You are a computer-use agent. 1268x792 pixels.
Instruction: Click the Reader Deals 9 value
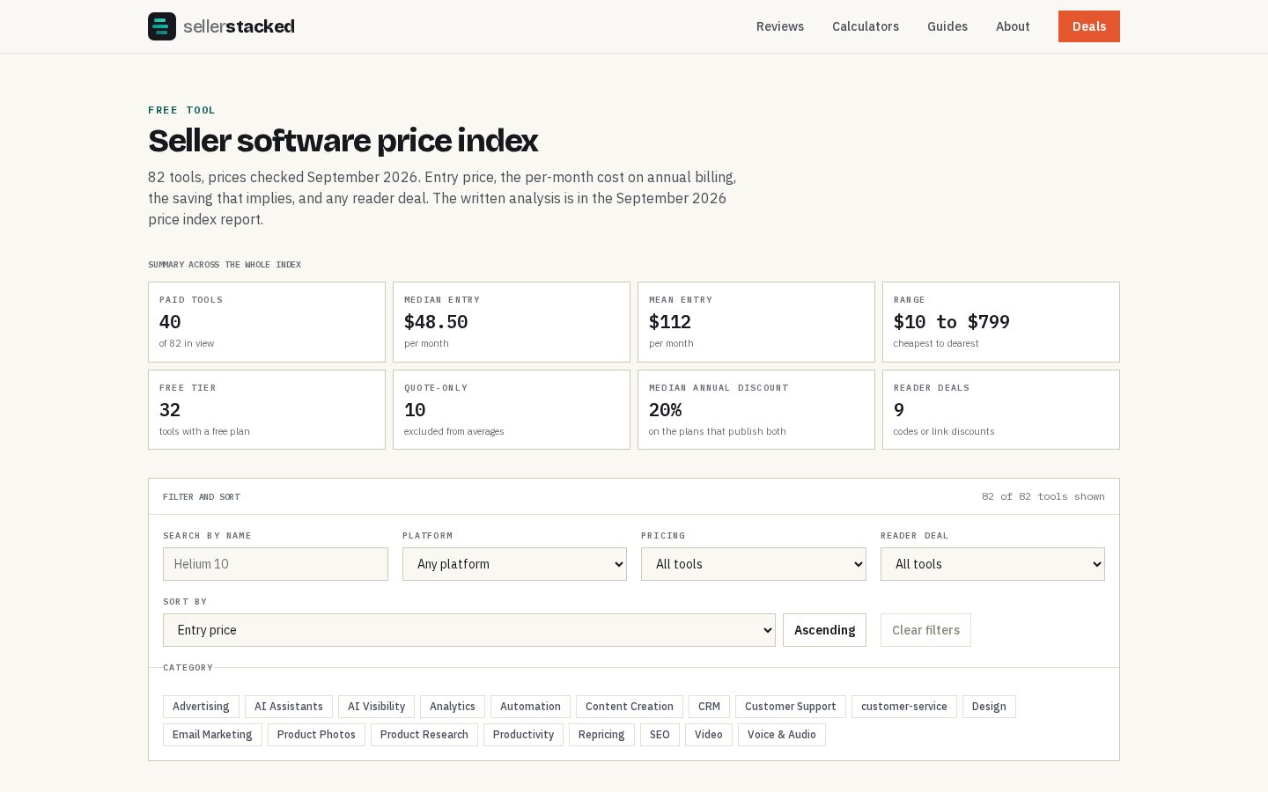pos(899,410)
